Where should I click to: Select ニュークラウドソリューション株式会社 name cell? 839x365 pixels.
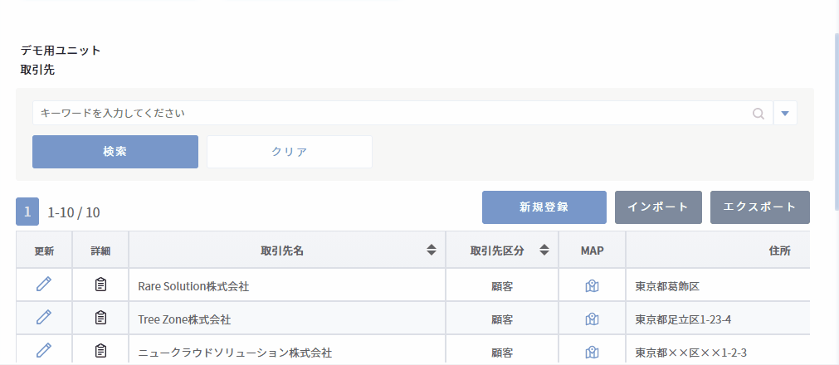(287, 351)
